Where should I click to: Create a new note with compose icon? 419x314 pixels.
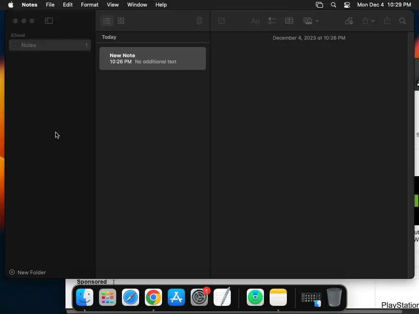(221, 20)
